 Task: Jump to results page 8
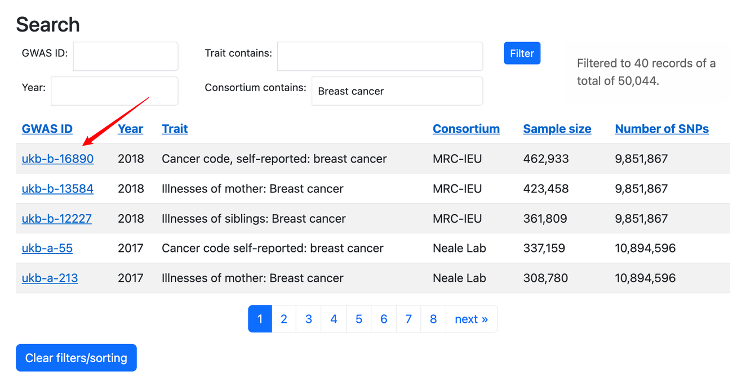click(433, 319)
